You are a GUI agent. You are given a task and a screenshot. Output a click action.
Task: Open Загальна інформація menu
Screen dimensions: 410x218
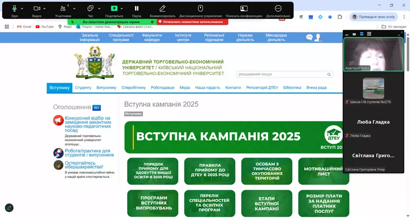tap(90, 37)
